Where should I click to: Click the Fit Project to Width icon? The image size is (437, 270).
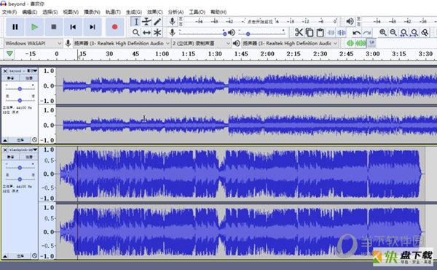tap(414, 32)
